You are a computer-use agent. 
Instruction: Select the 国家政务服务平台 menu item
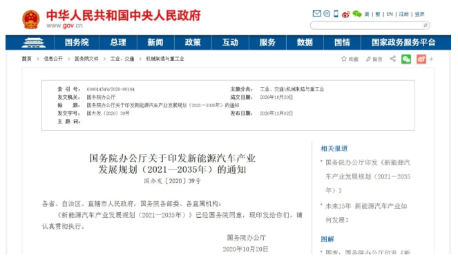pos(403,42)
